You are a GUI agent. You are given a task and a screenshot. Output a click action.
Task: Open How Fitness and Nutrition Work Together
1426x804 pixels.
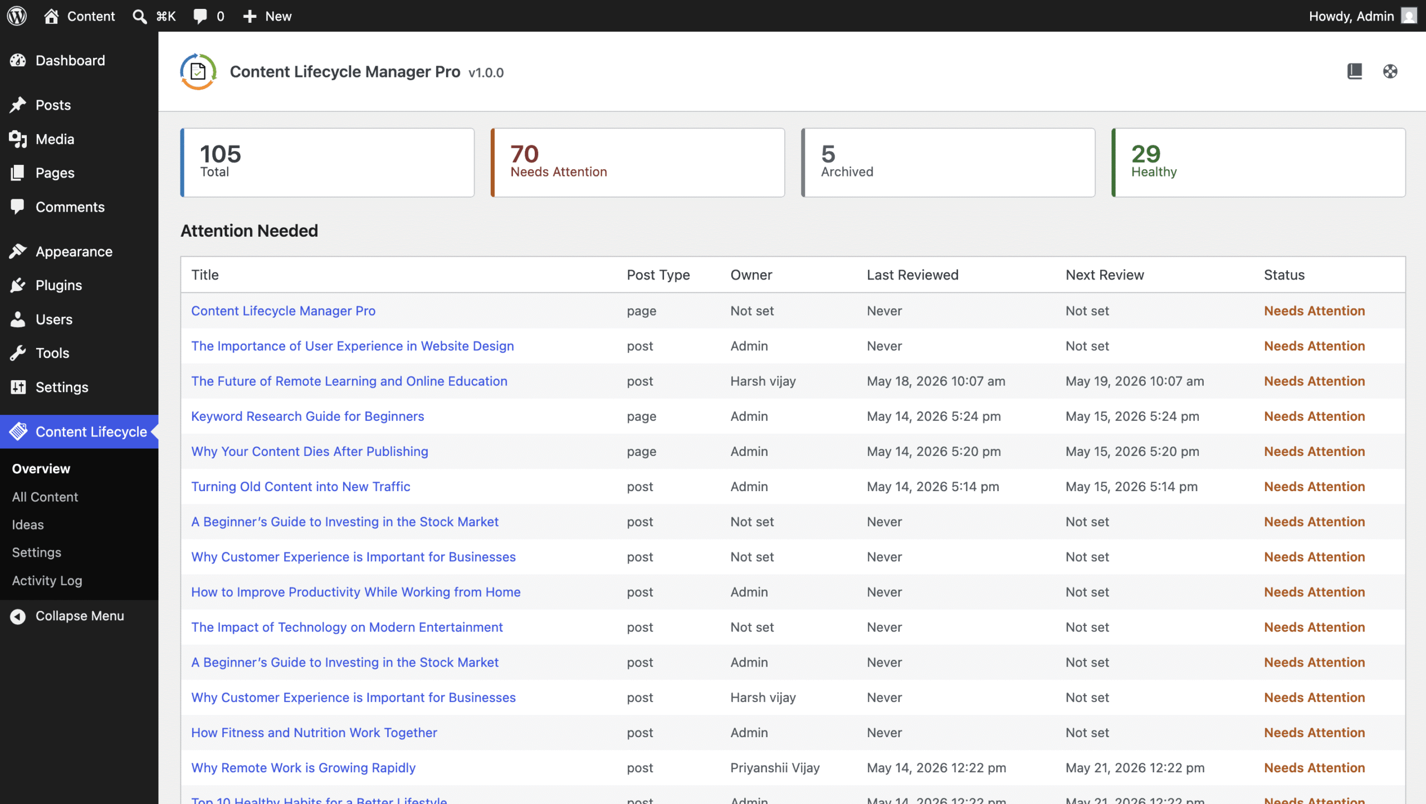314,732
